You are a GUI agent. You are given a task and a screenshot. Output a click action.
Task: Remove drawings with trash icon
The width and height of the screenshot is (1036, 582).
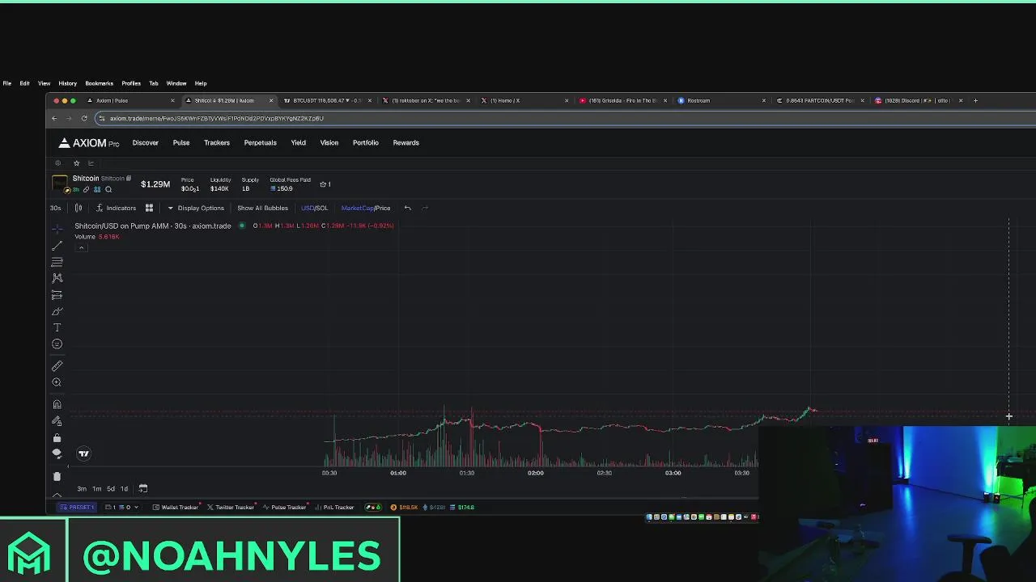click(x=57, y=476)
